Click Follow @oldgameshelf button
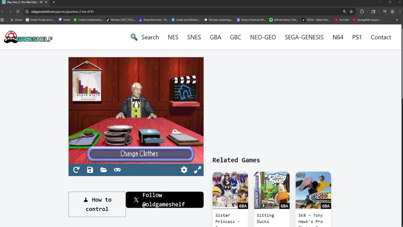The image size is (403, 227). [164, 200]
